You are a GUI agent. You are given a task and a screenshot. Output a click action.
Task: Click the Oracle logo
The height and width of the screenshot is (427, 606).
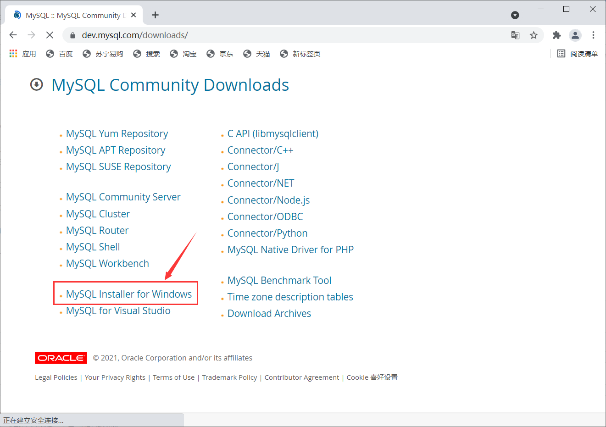click(x=61, y=358)
